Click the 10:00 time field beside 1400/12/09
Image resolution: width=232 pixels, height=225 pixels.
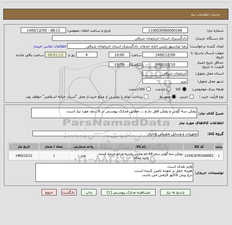[x=119, y=55]
